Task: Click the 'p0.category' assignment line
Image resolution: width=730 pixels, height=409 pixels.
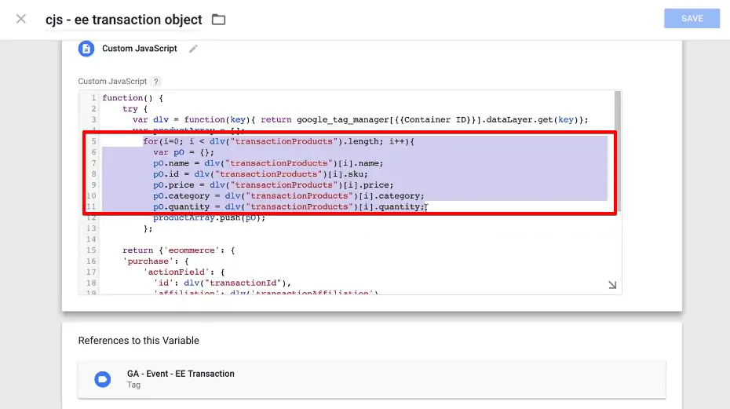Action: (x=289, y=195)
